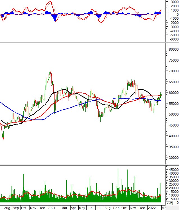
Task: Click 45000 on the volume axis
Action: 173,170
